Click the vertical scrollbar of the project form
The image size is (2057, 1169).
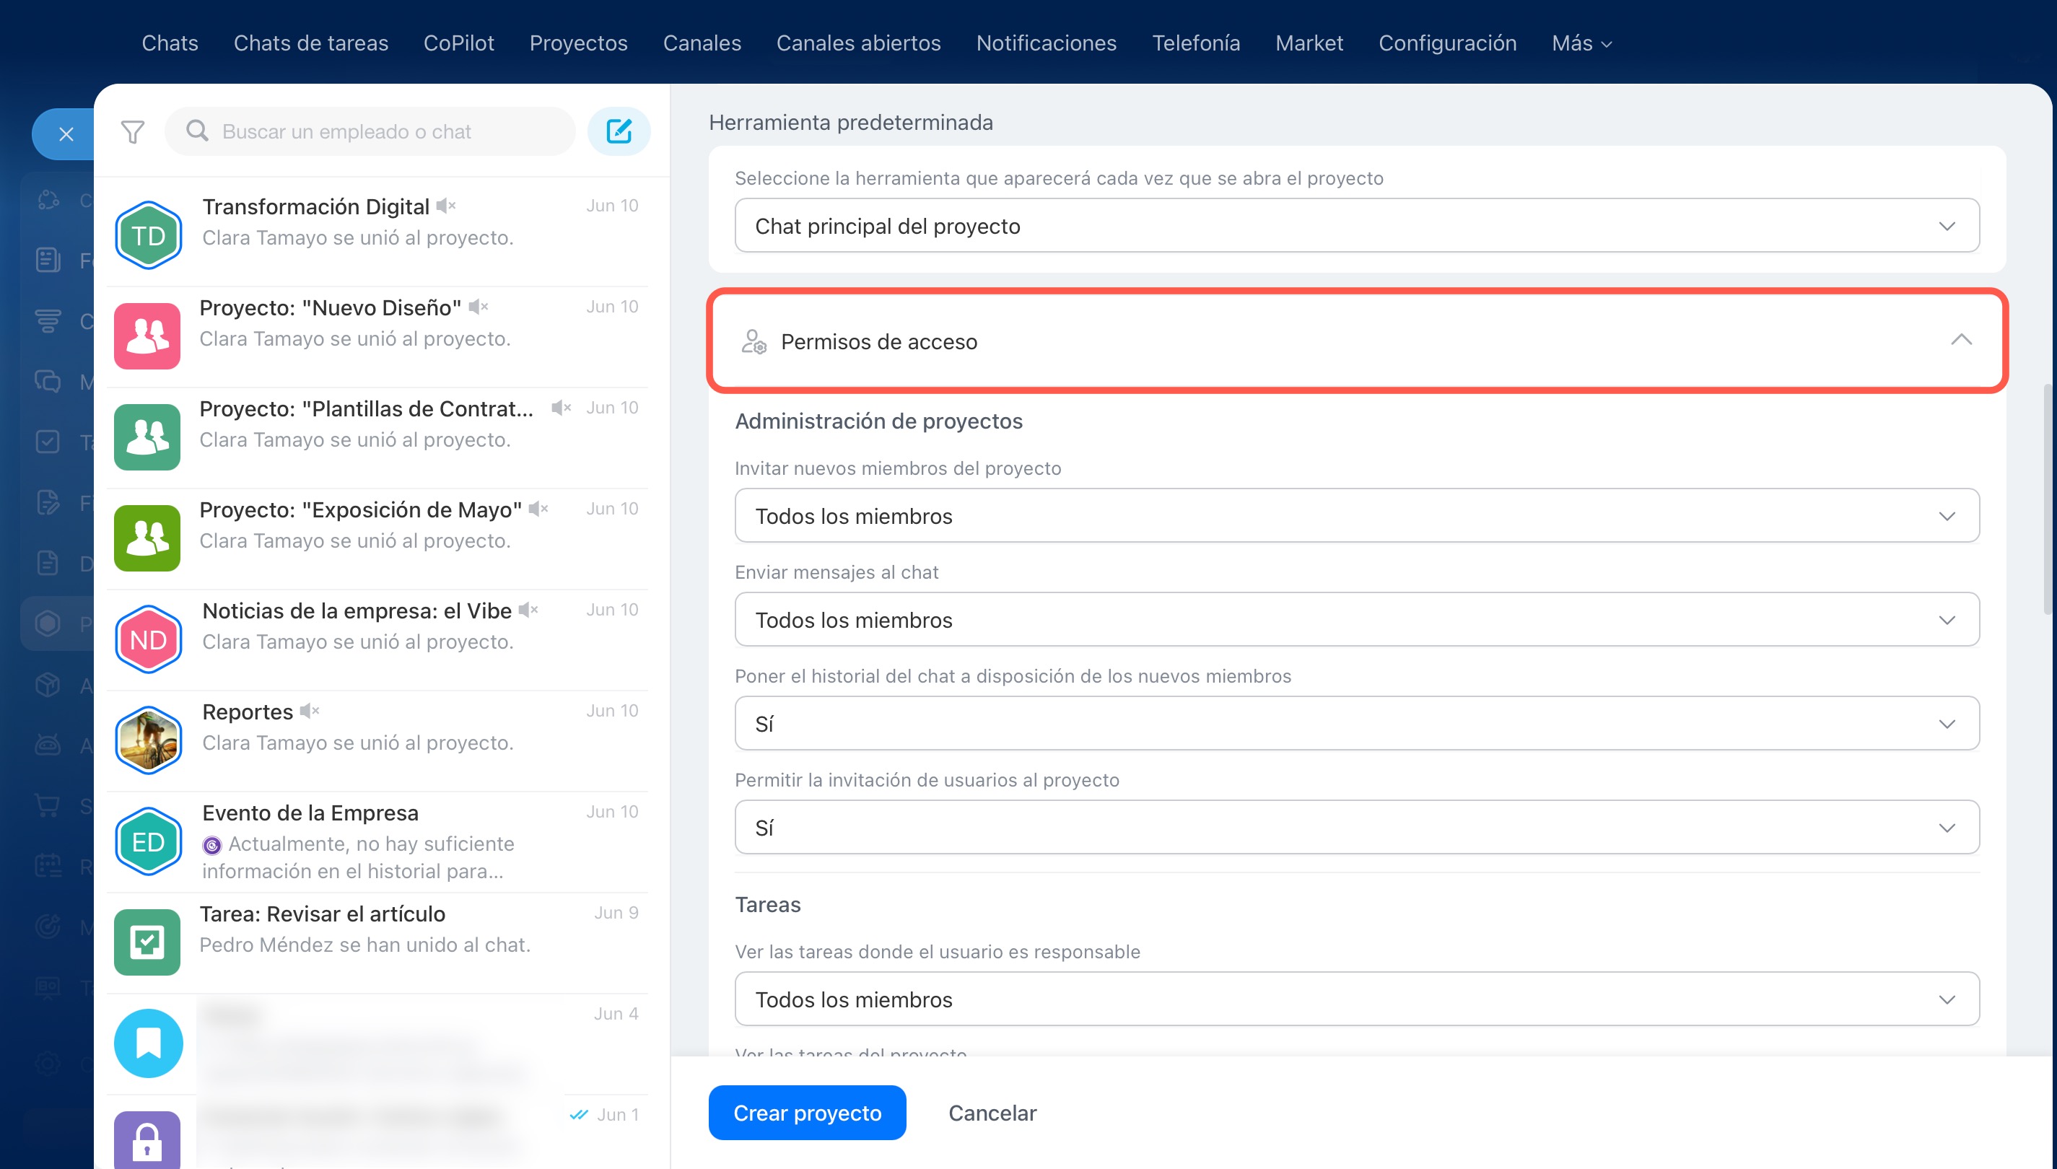coord(2049,499)
